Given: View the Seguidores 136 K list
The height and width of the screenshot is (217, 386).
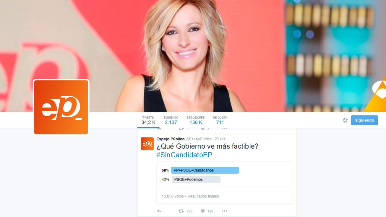Looking at the screenshot, I should (x=195, y=120).
